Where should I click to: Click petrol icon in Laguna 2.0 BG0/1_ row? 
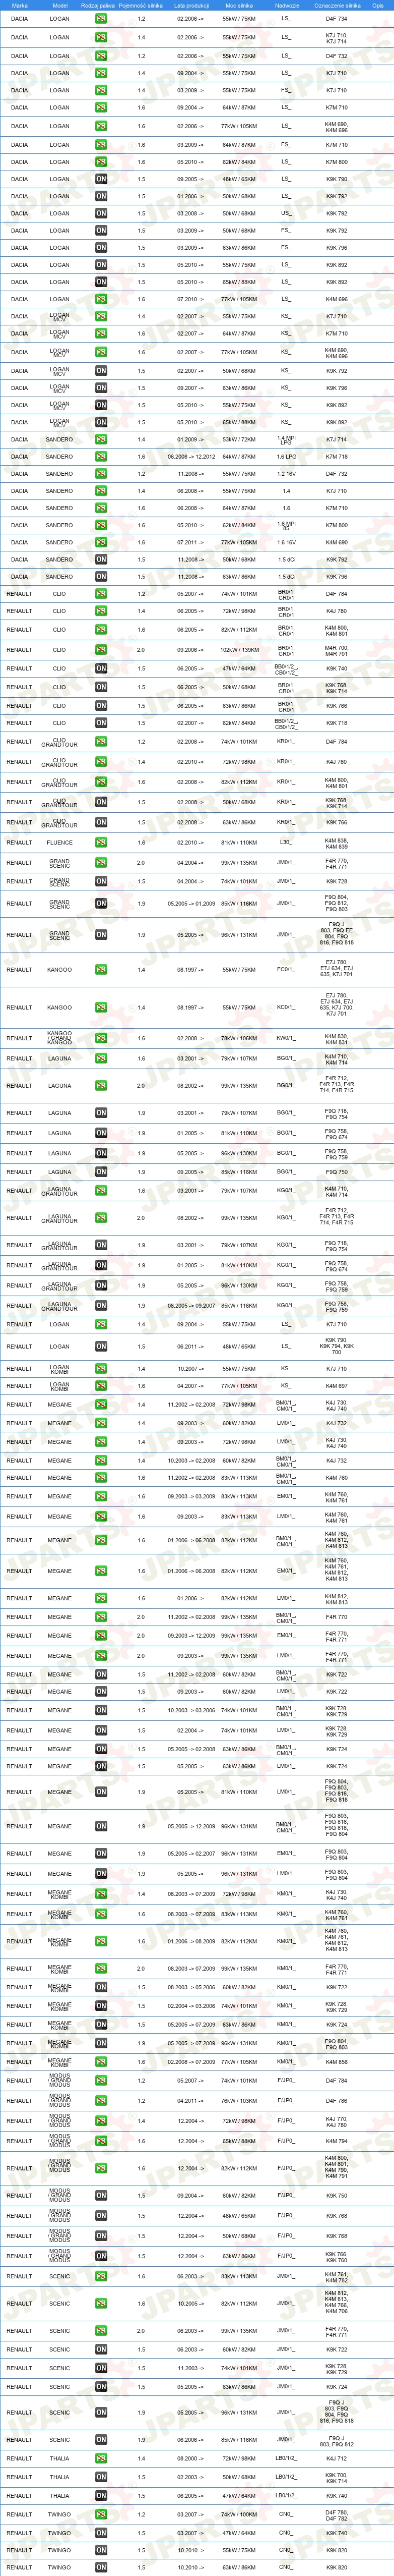(x=101, y=1085)
